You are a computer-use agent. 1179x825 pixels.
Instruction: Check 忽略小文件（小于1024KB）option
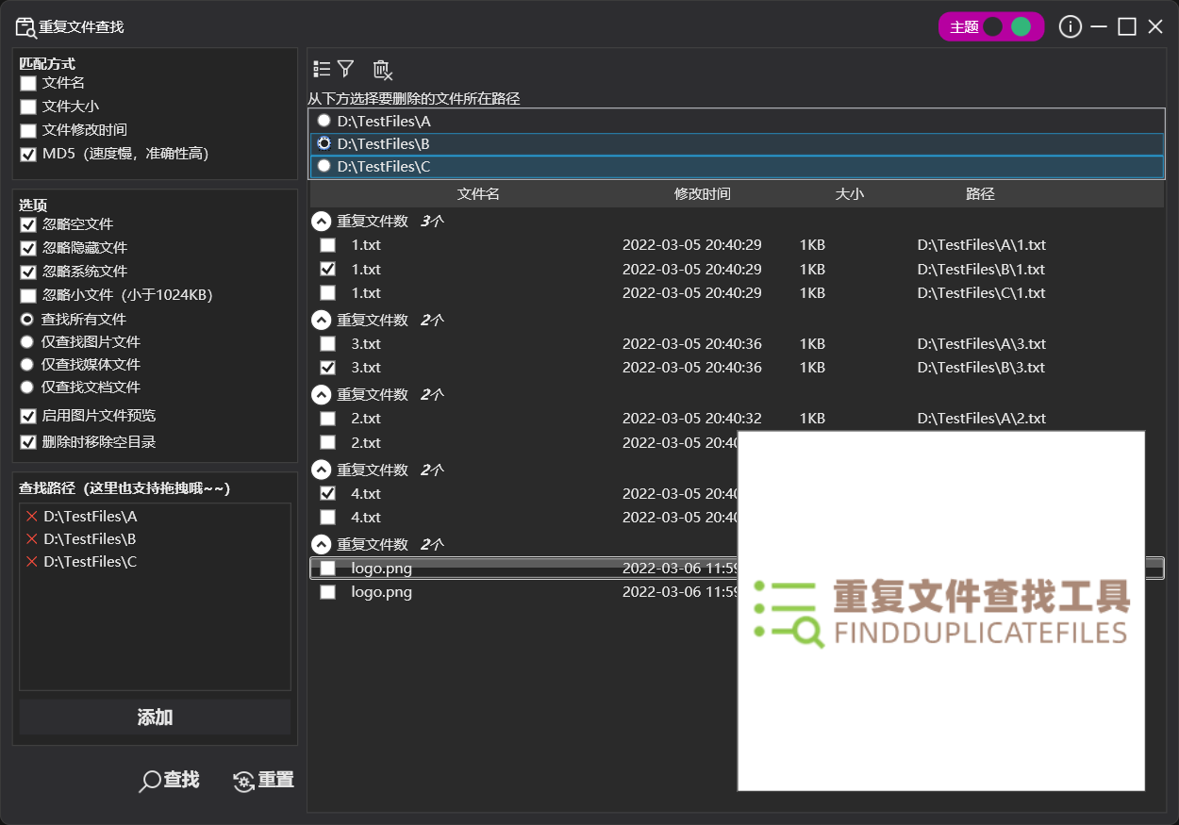(27, 295)
